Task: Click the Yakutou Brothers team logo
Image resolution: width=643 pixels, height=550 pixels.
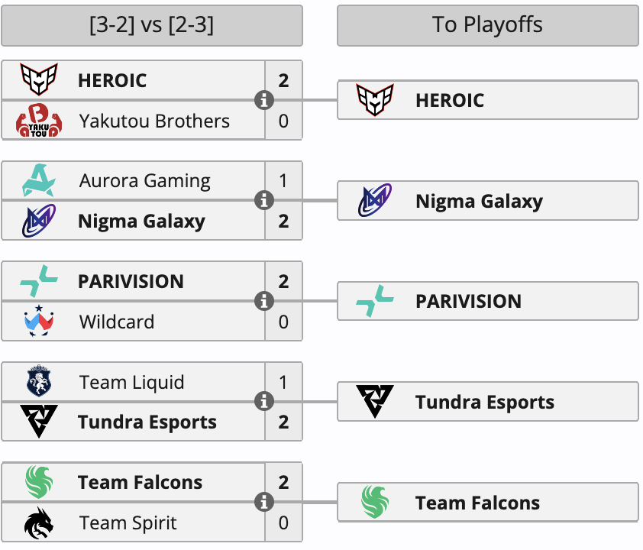Action: coord(39,120)
